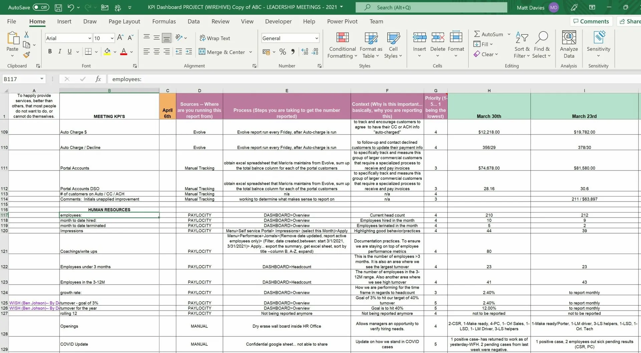Click the Italic formatting icon
This screenshot has width=641, height=353.
coord(59,51)
